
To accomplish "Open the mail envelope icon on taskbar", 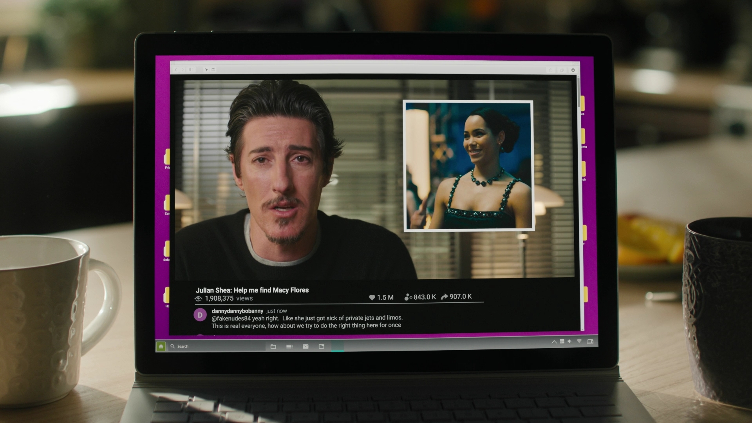I will point(305,346).
